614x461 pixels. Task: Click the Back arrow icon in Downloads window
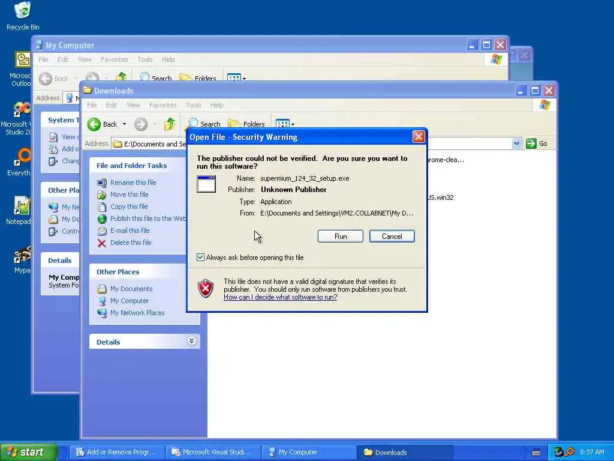click(x=94, y=124)
